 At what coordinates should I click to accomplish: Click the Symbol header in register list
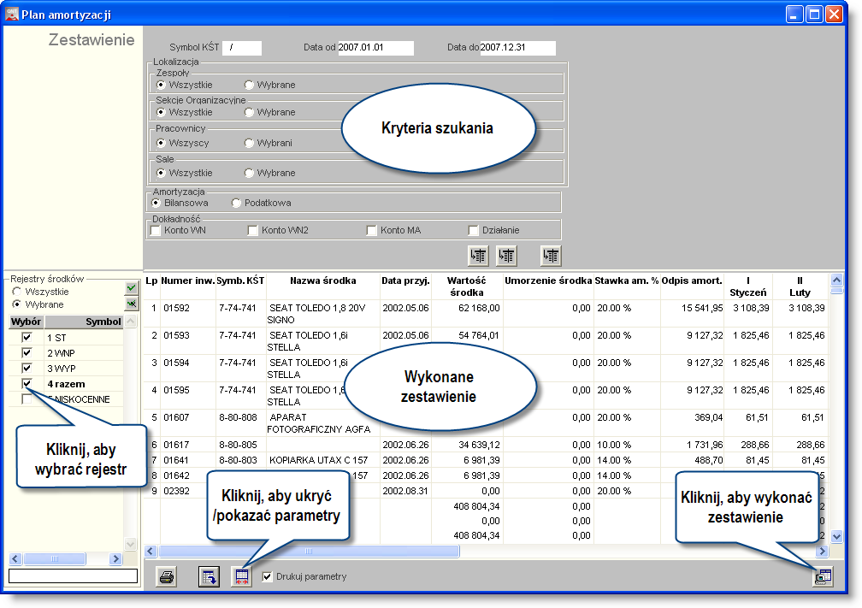[x=84, y=322]
